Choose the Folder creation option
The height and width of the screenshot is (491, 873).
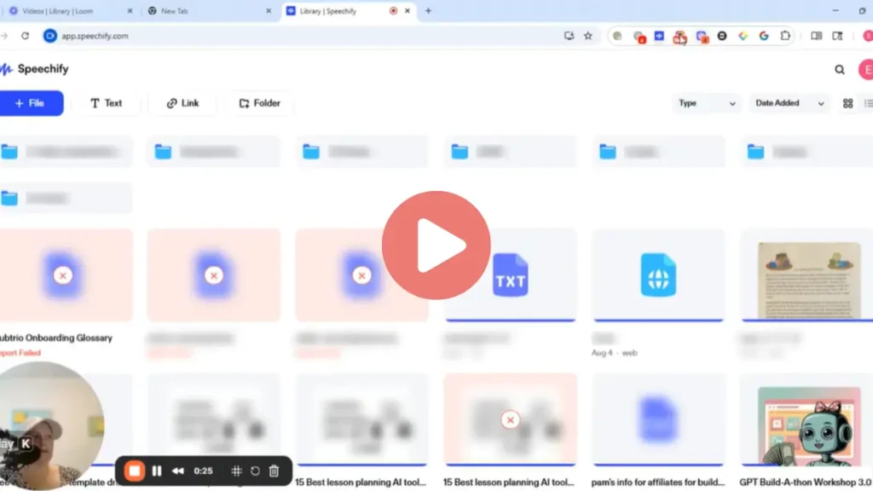tap(258, 102)
